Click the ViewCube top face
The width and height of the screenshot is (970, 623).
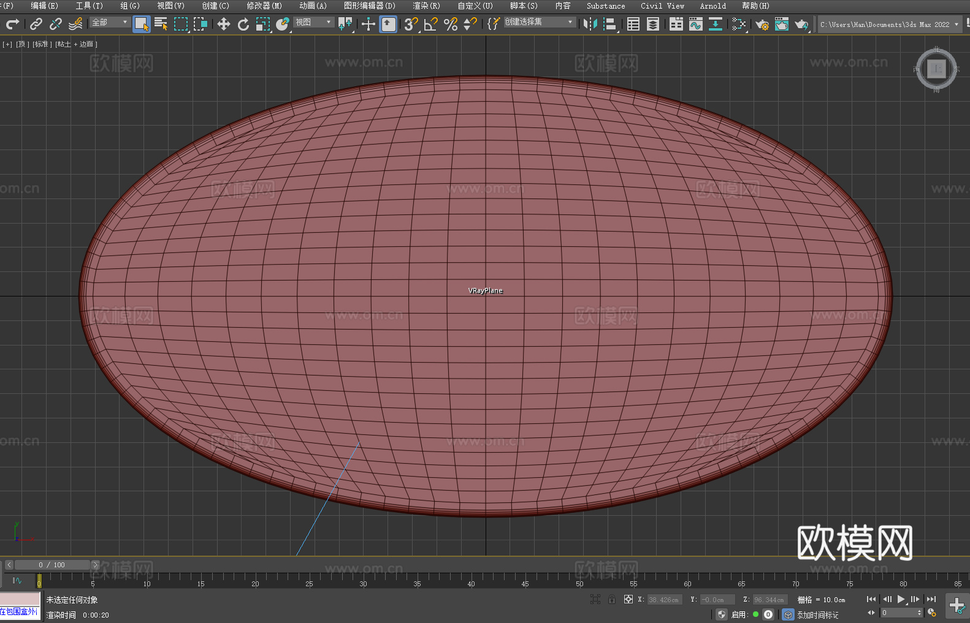[x=936, y=69]
